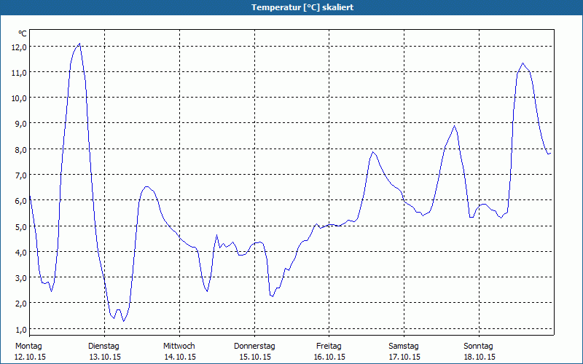Click the Mittwoch day label

pos(179,346)
